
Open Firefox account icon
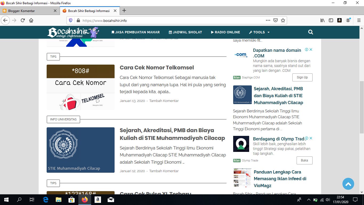click(348, 20)
